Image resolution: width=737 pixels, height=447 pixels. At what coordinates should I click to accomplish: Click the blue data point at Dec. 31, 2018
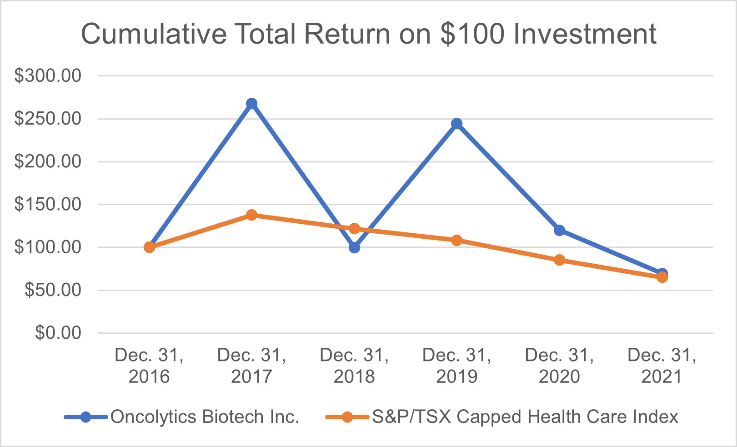pos(354,248)
